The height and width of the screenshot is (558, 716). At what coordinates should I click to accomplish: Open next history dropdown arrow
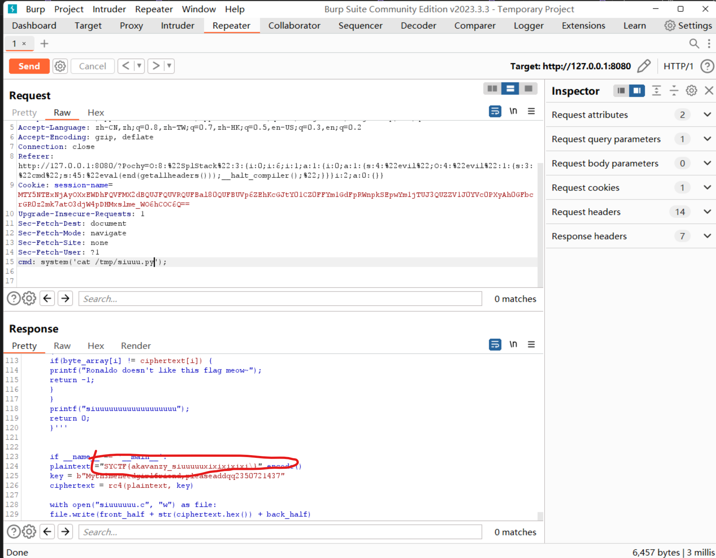(169, 66)
